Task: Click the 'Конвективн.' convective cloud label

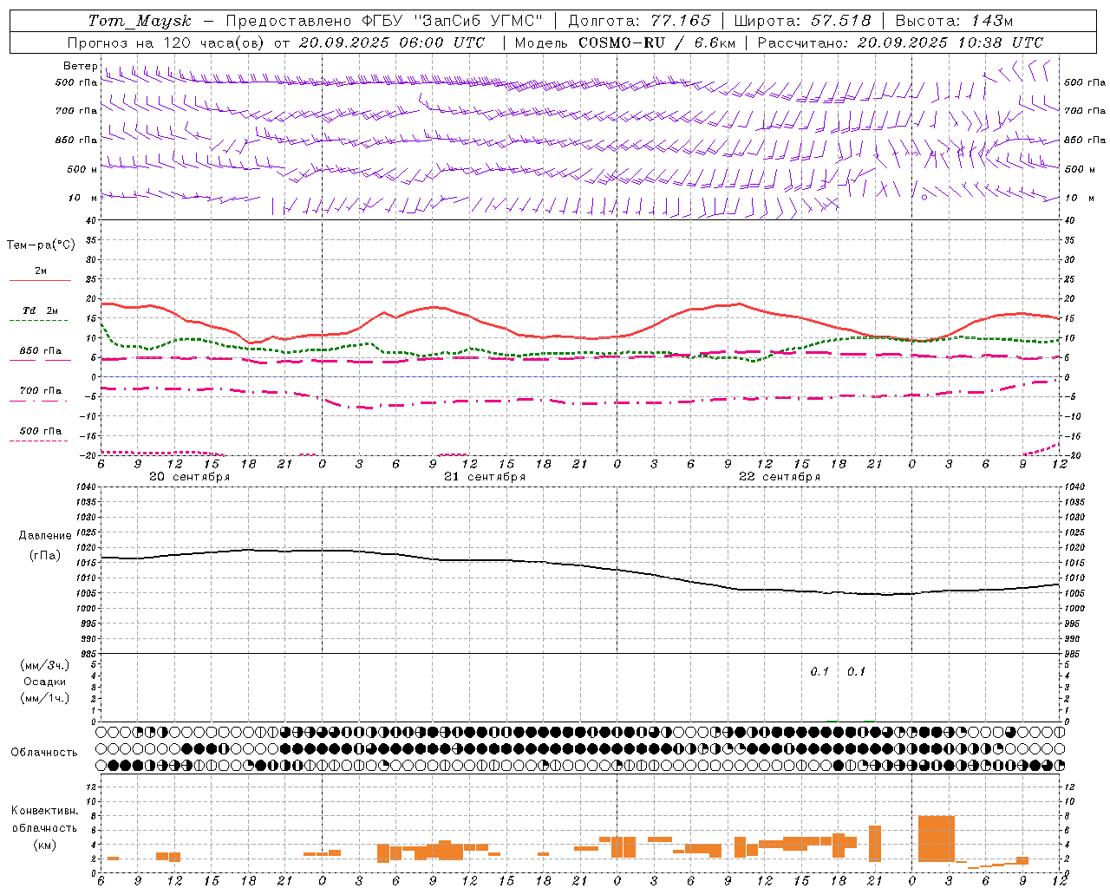Action: (x=45, y=811)
